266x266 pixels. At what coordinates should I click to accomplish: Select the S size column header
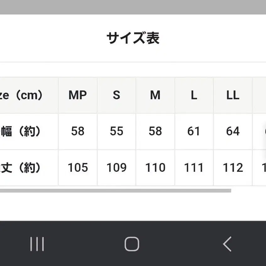pyautogui.click(x=117, y=95)
